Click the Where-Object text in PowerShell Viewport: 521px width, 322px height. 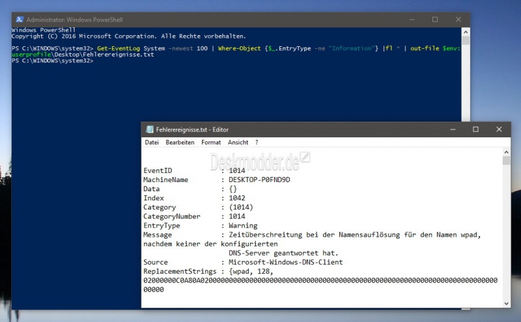point(239,49)
